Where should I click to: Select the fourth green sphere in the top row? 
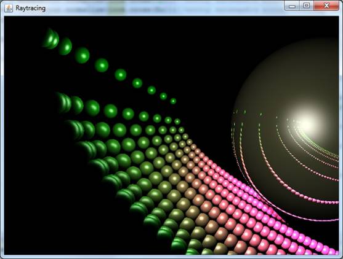[102, 65]
